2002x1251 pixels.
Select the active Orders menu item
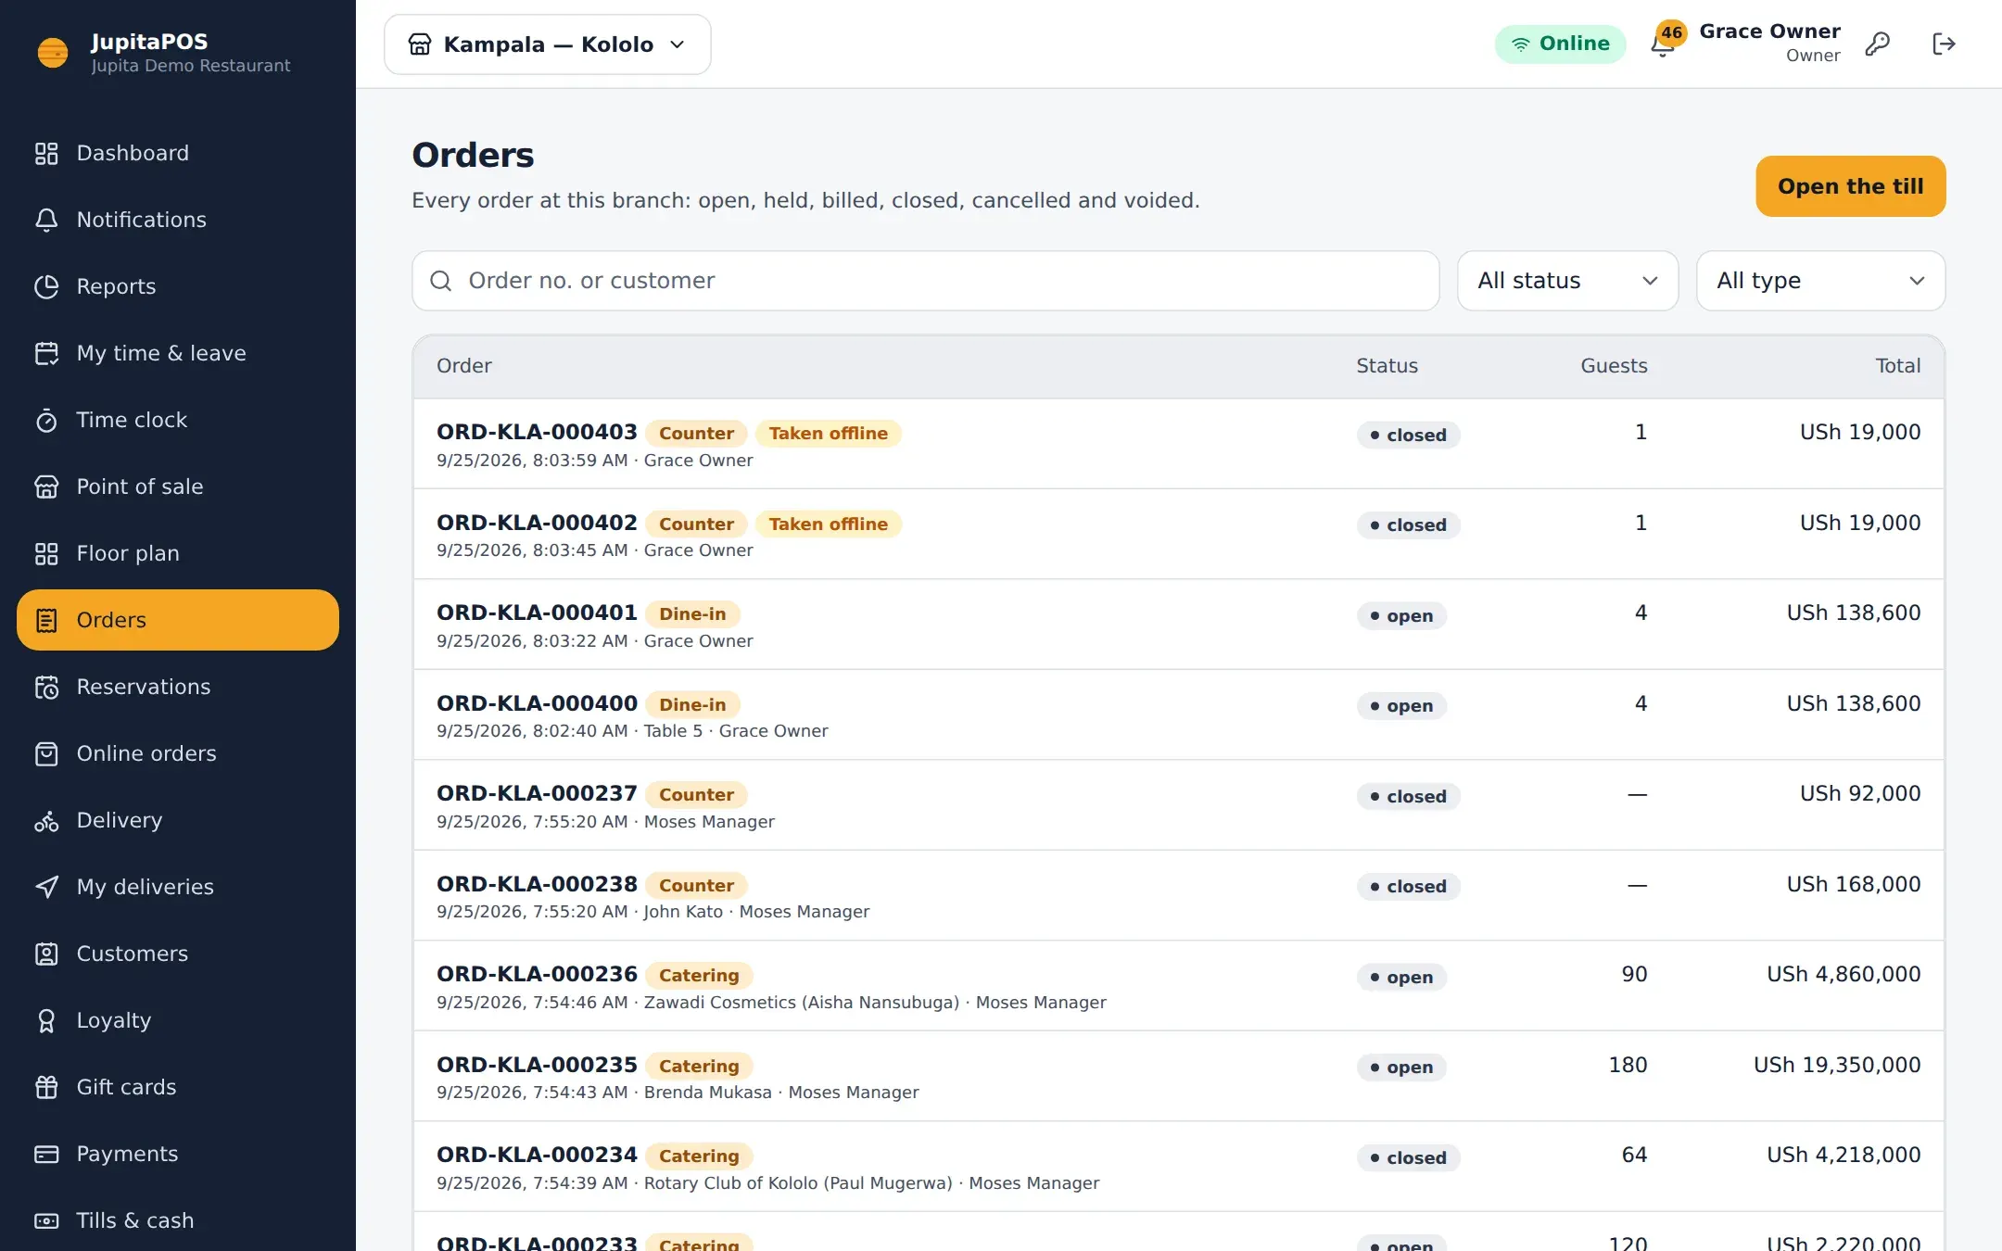click(x=178, y=620)
